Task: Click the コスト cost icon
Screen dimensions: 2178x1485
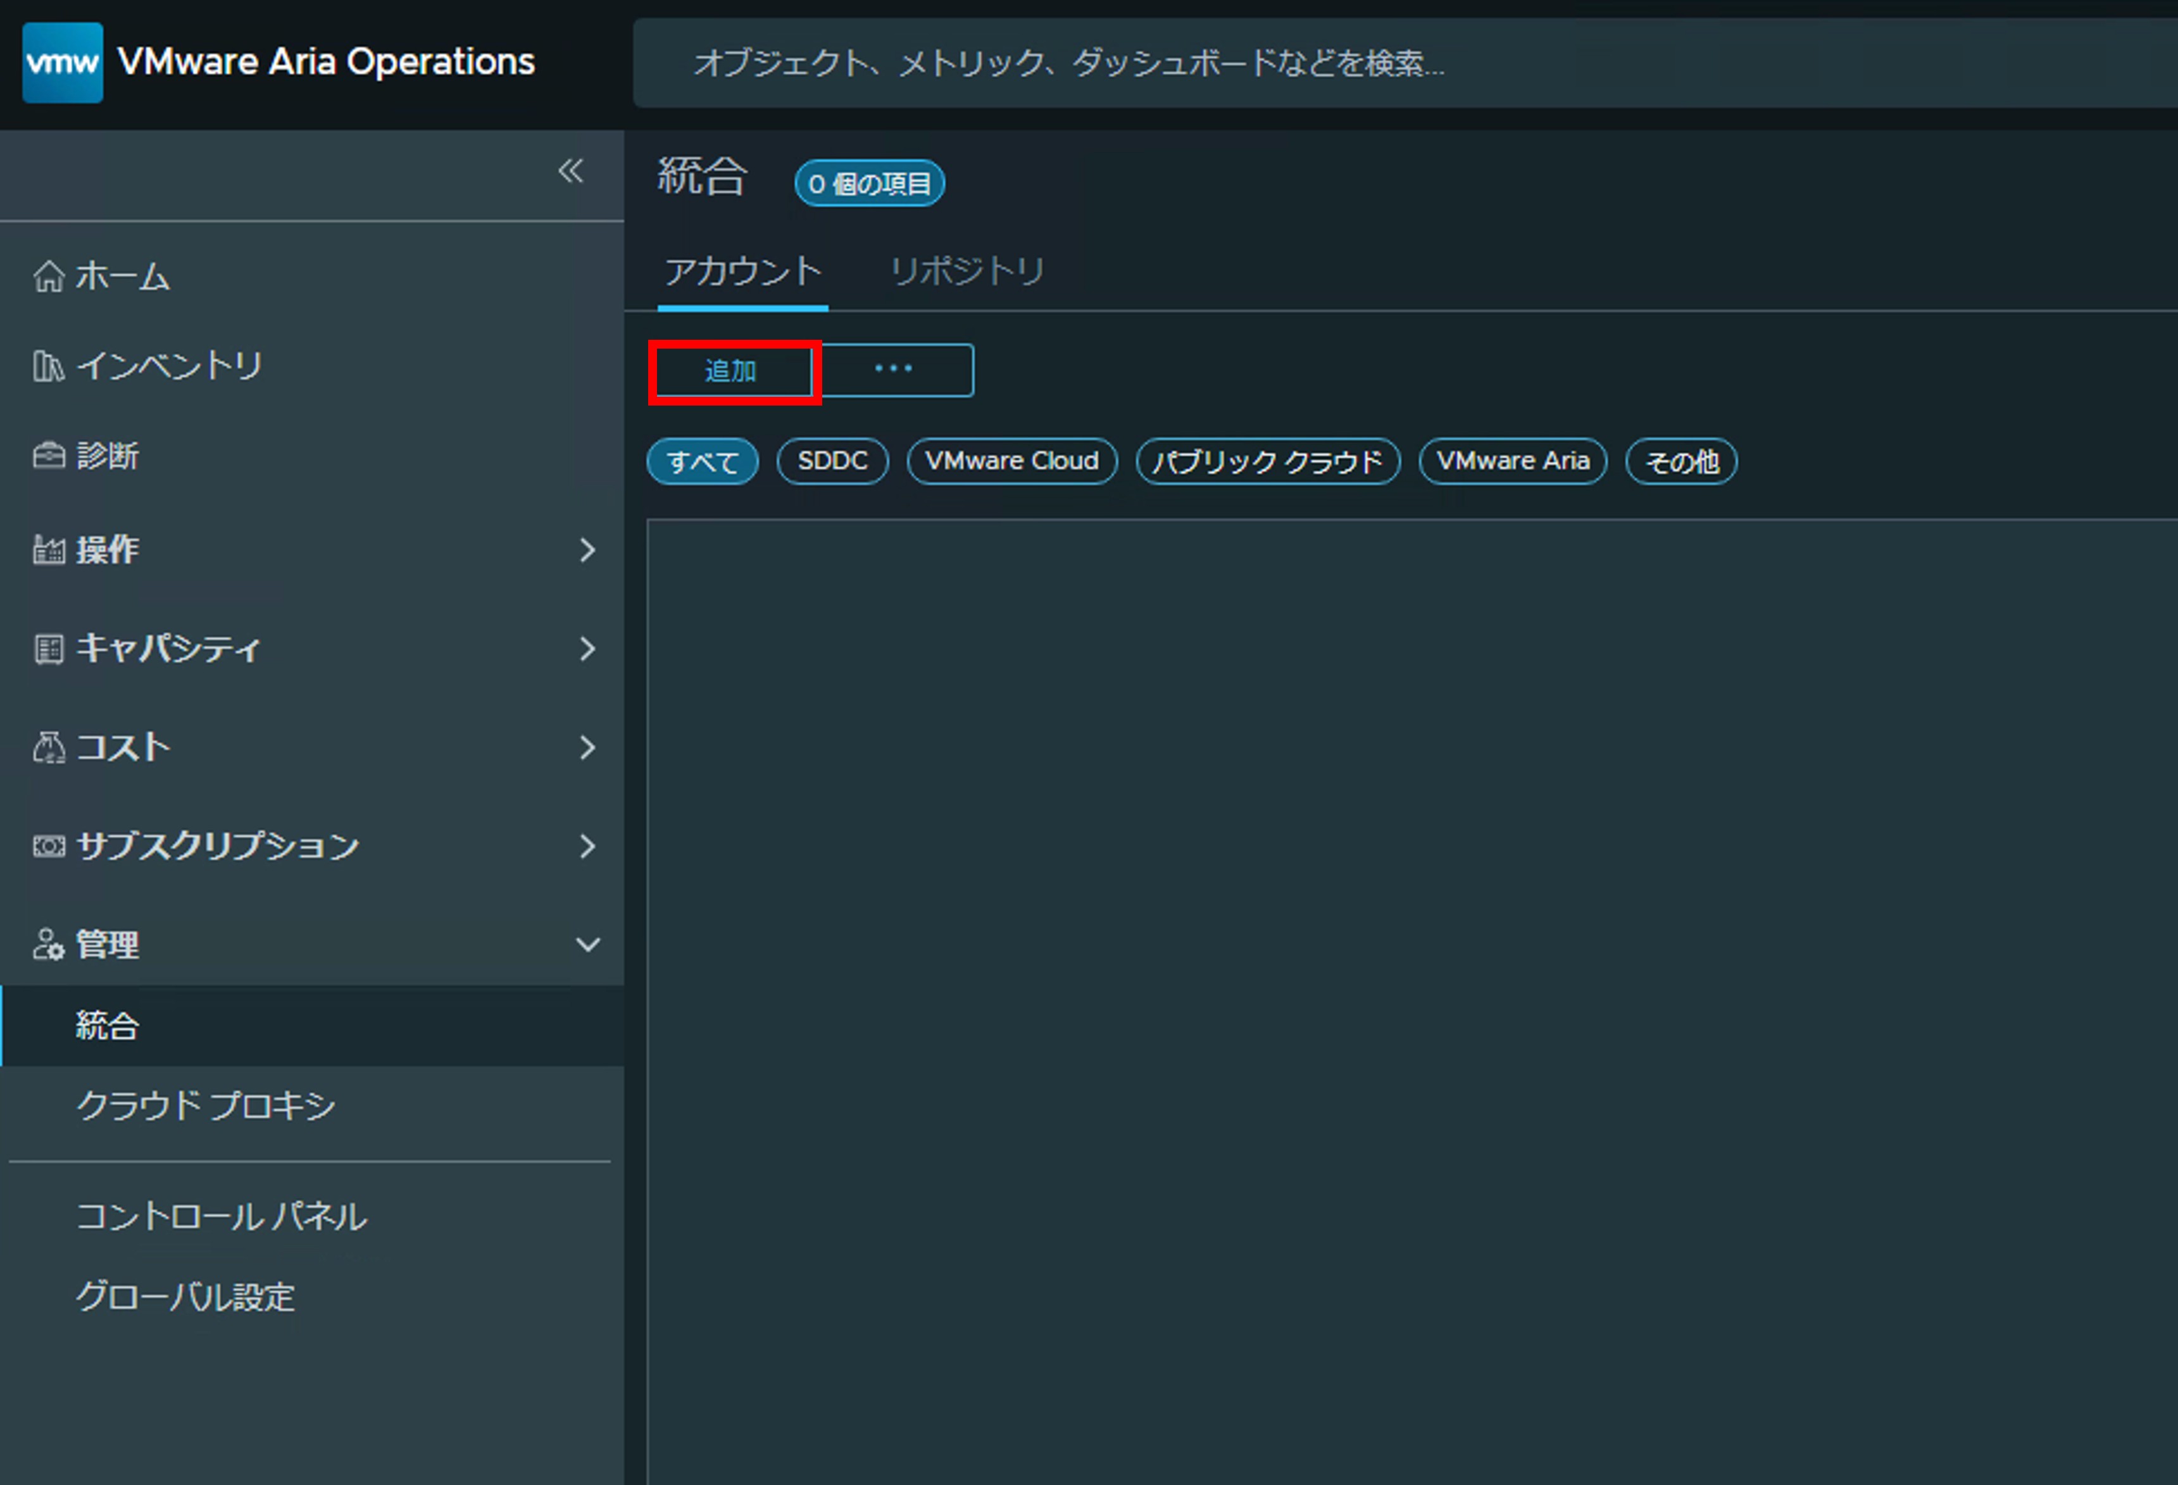Action: (x=49, y=748)
